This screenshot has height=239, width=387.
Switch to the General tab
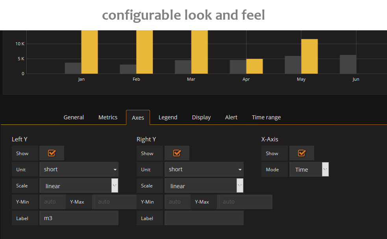click(x=74, y=117)
